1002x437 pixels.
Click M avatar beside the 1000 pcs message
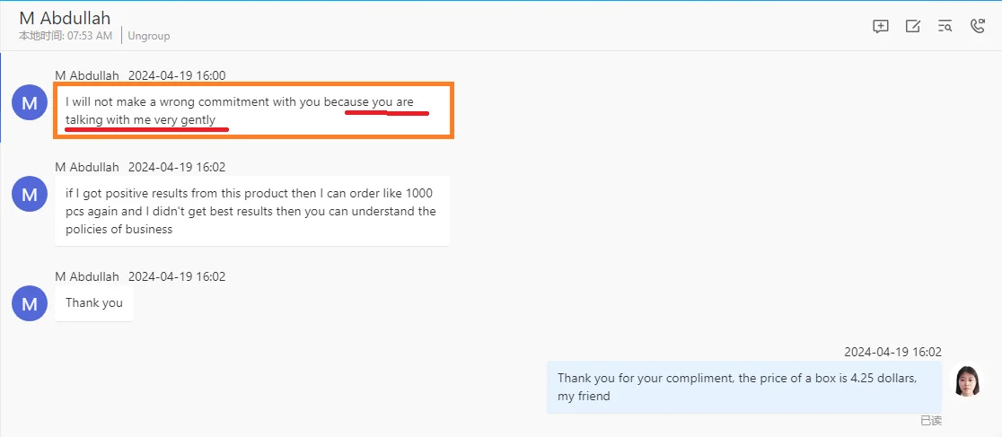(29, 194)
